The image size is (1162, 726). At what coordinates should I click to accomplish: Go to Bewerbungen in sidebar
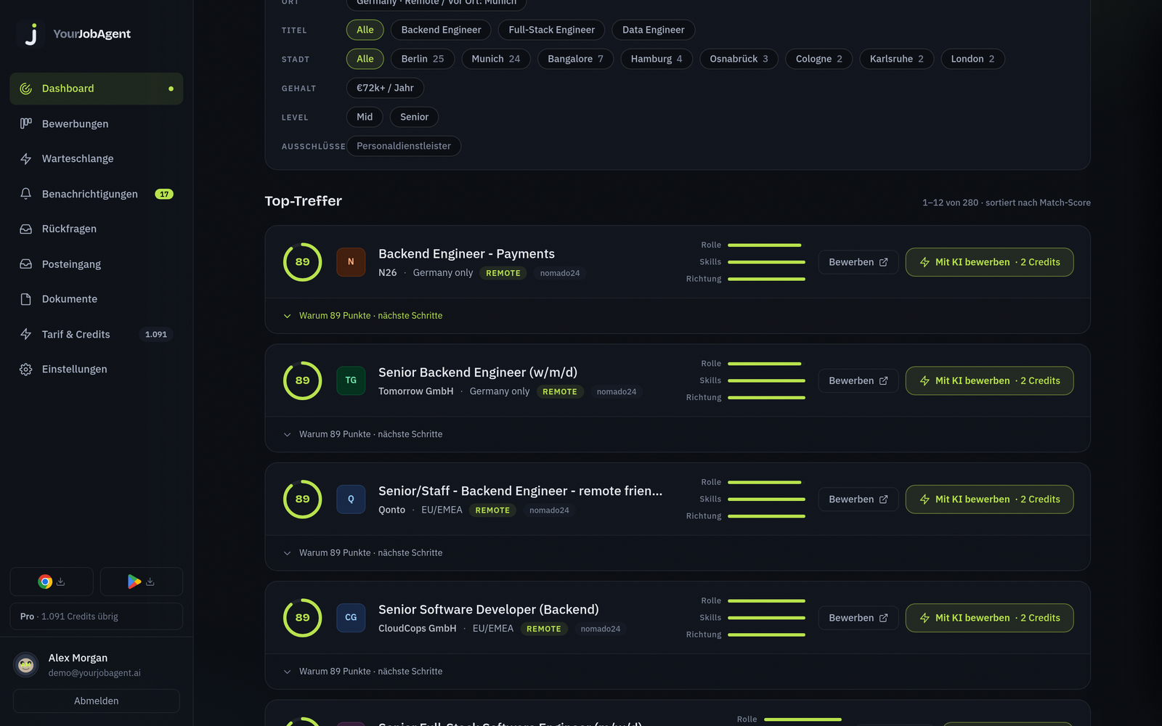click(x=97, y=123)
